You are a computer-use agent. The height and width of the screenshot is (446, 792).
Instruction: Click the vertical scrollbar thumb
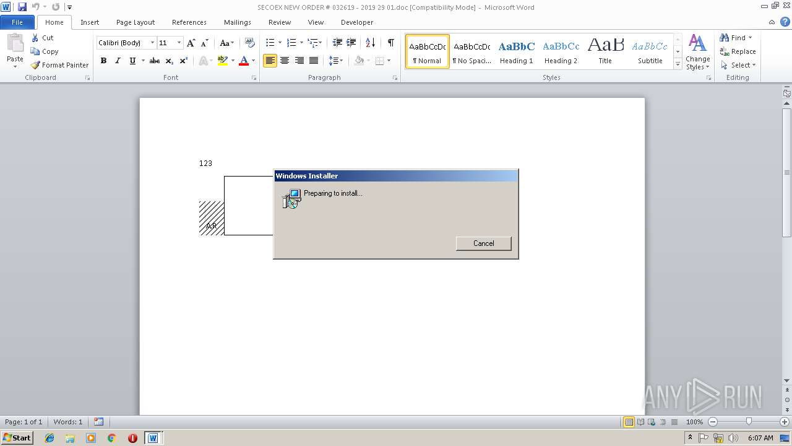(787, 172)
